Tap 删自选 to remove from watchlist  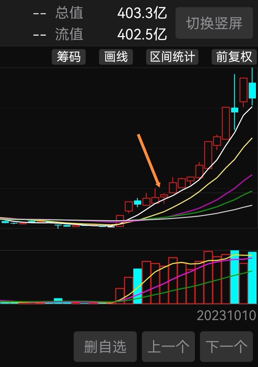coord(105,346)
